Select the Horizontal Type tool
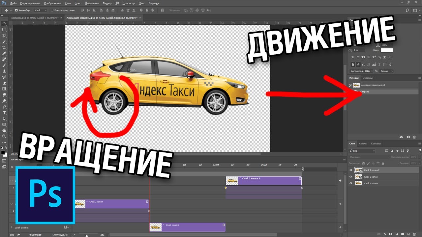The height and width of the screenshot is (237, 422). pos(4,113)
